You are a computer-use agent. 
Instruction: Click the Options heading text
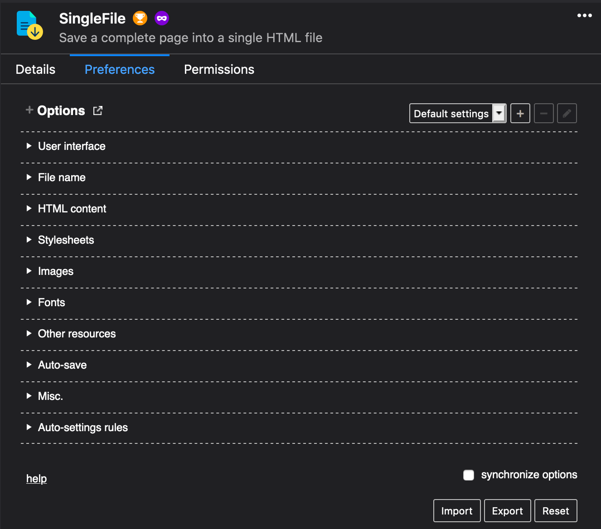point(61,111)
